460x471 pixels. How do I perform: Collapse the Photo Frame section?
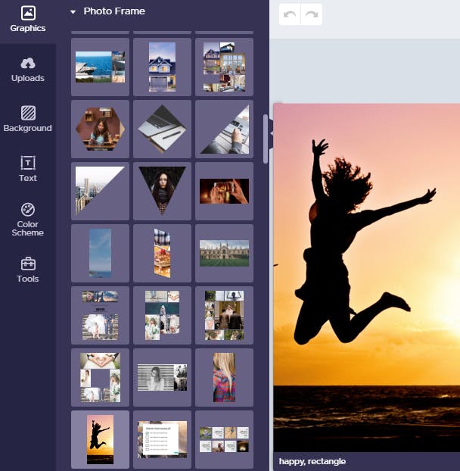73,12
